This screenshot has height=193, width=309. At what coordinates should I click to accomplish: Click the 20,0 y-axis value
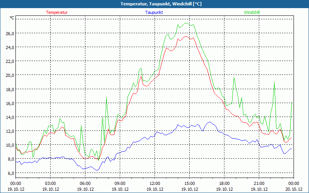click(x=10, y=75)
